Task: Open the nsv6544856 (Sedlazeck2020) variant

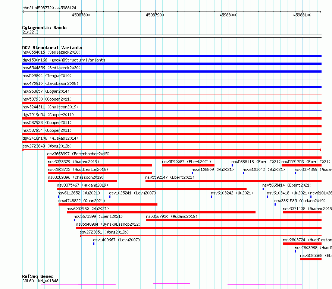Action: coord(51,68)
